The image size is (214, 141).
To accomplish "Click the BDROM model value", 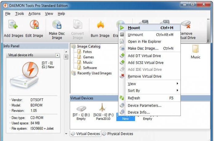I will click(x=36, y=105).
